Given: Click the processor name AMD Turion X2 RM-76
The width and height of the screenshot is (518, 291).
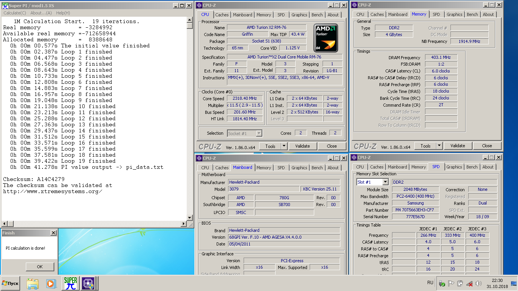Looking at the screenshot, I should [x=266, y=28].
